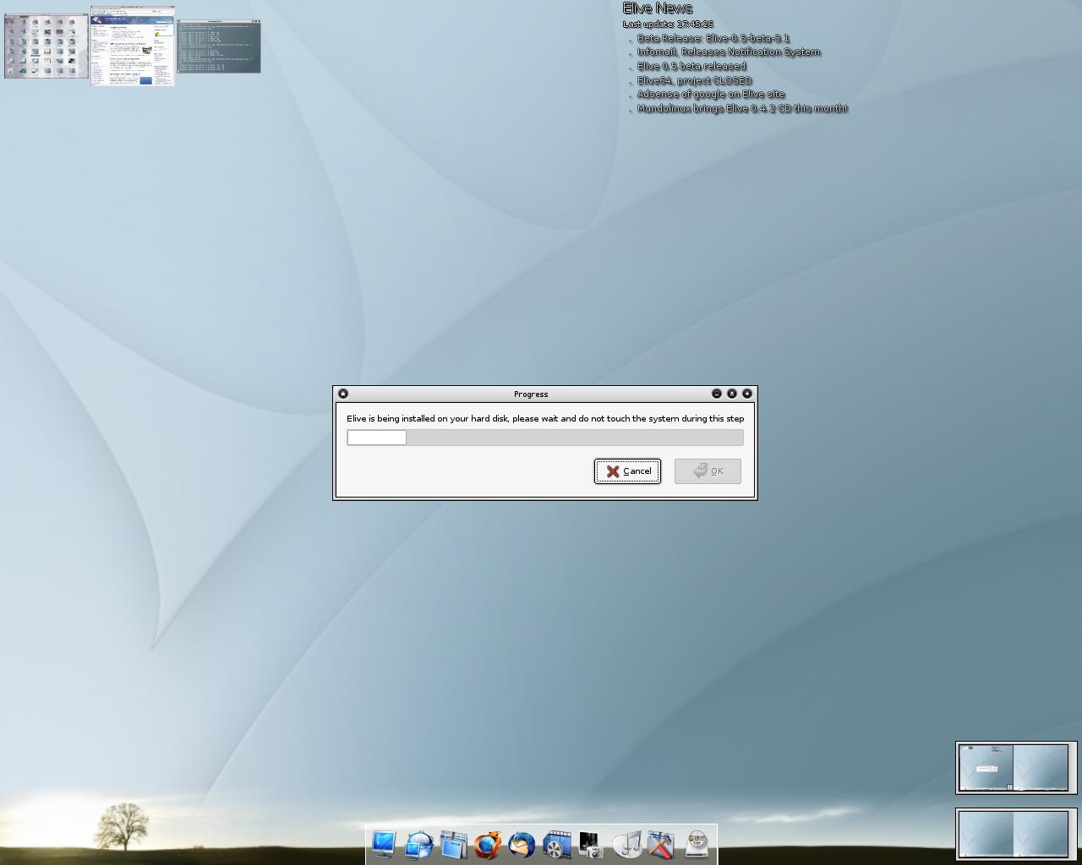Open the monitor icon in the dock
This screenshot has width=1082, height=865.
pos(384,845)
